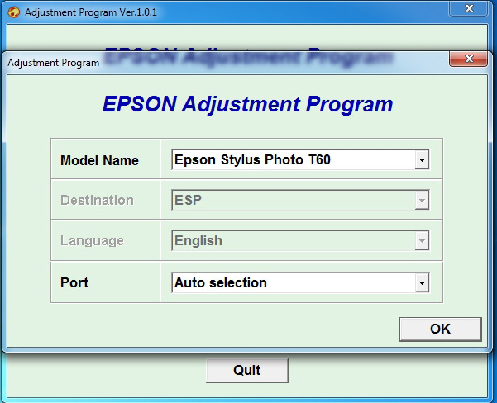The image size is (497, 403).
Task: Click the Adjustment Program Ver.1.0.1 title text
Action: (91, 12)
